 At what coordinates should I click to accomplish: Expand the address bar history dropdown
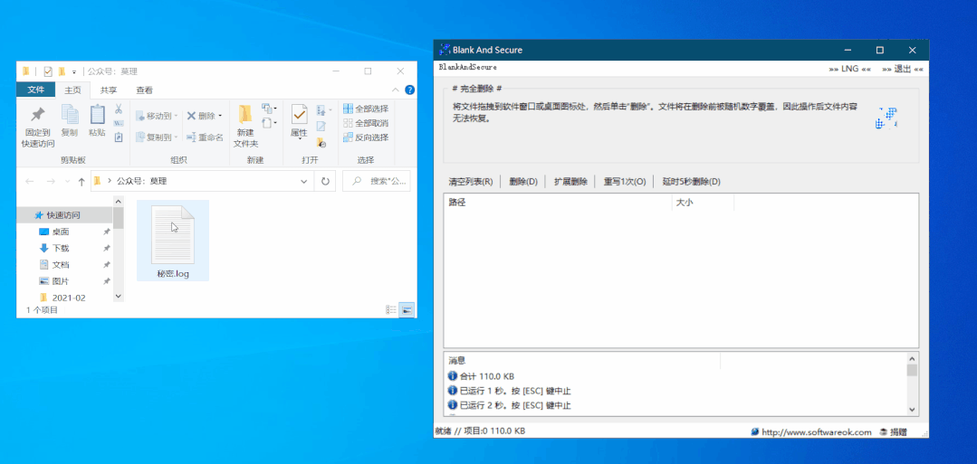point(304,181)
